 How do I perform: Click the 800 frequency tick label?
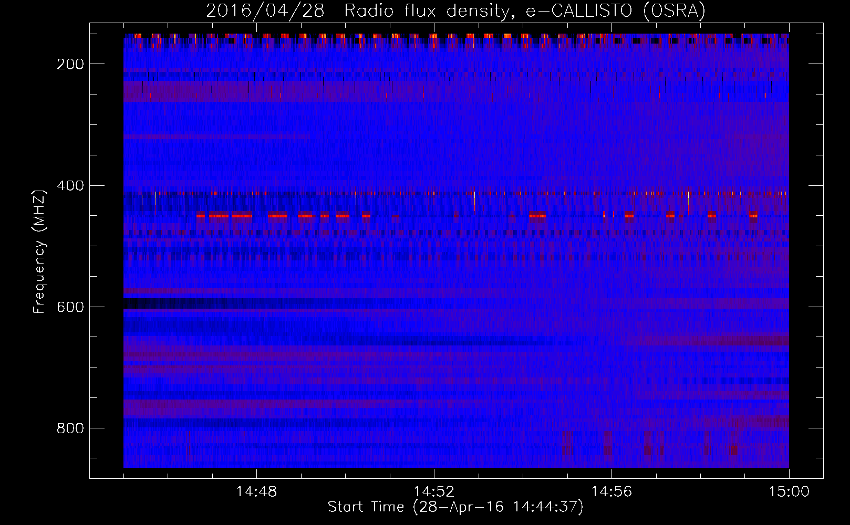(70, 428)
